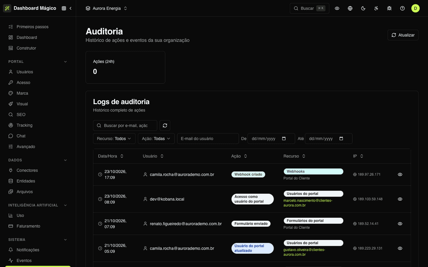
Task: Open calendar picker in the Até date field
Action: [x=341, y=139]
